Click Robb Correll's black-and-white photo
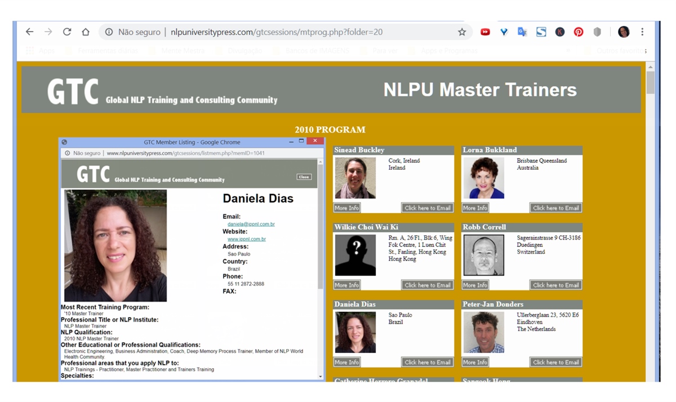This screenshot has height=402, width=676. (x=484, y=255)
